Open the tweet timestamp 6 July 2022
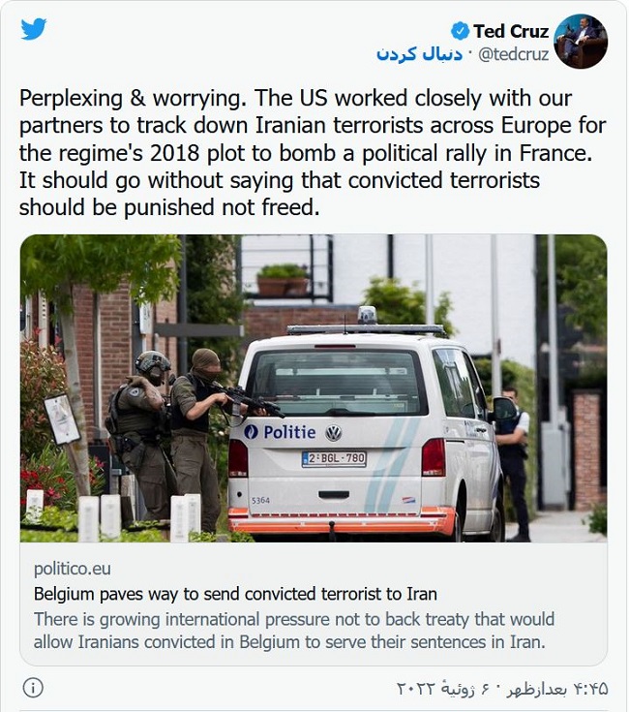The image size is (629, 712). [502, 689]
